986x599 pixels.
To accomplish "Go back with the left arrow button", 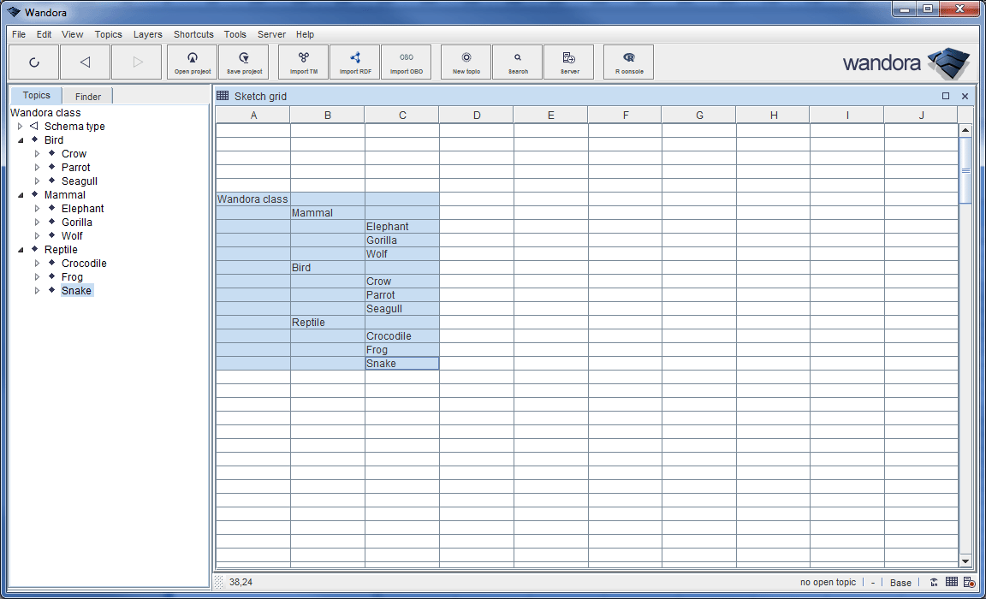I will point(85,62).
